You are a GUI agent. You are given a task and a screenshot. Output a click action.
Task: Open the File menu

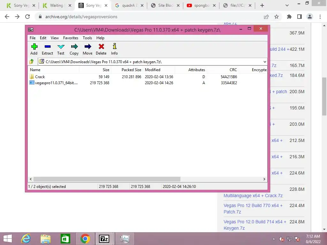point(33,38)
